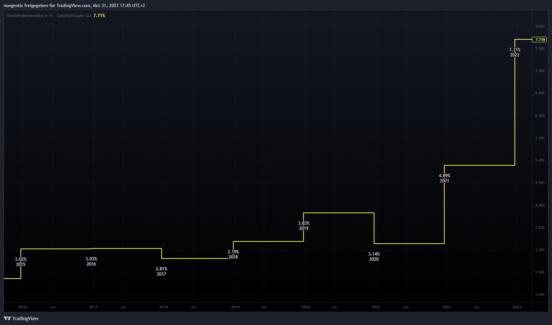Click the highlighted 7.71% price axis label
This screenshot has height=325, width=552.
(540, 39)
